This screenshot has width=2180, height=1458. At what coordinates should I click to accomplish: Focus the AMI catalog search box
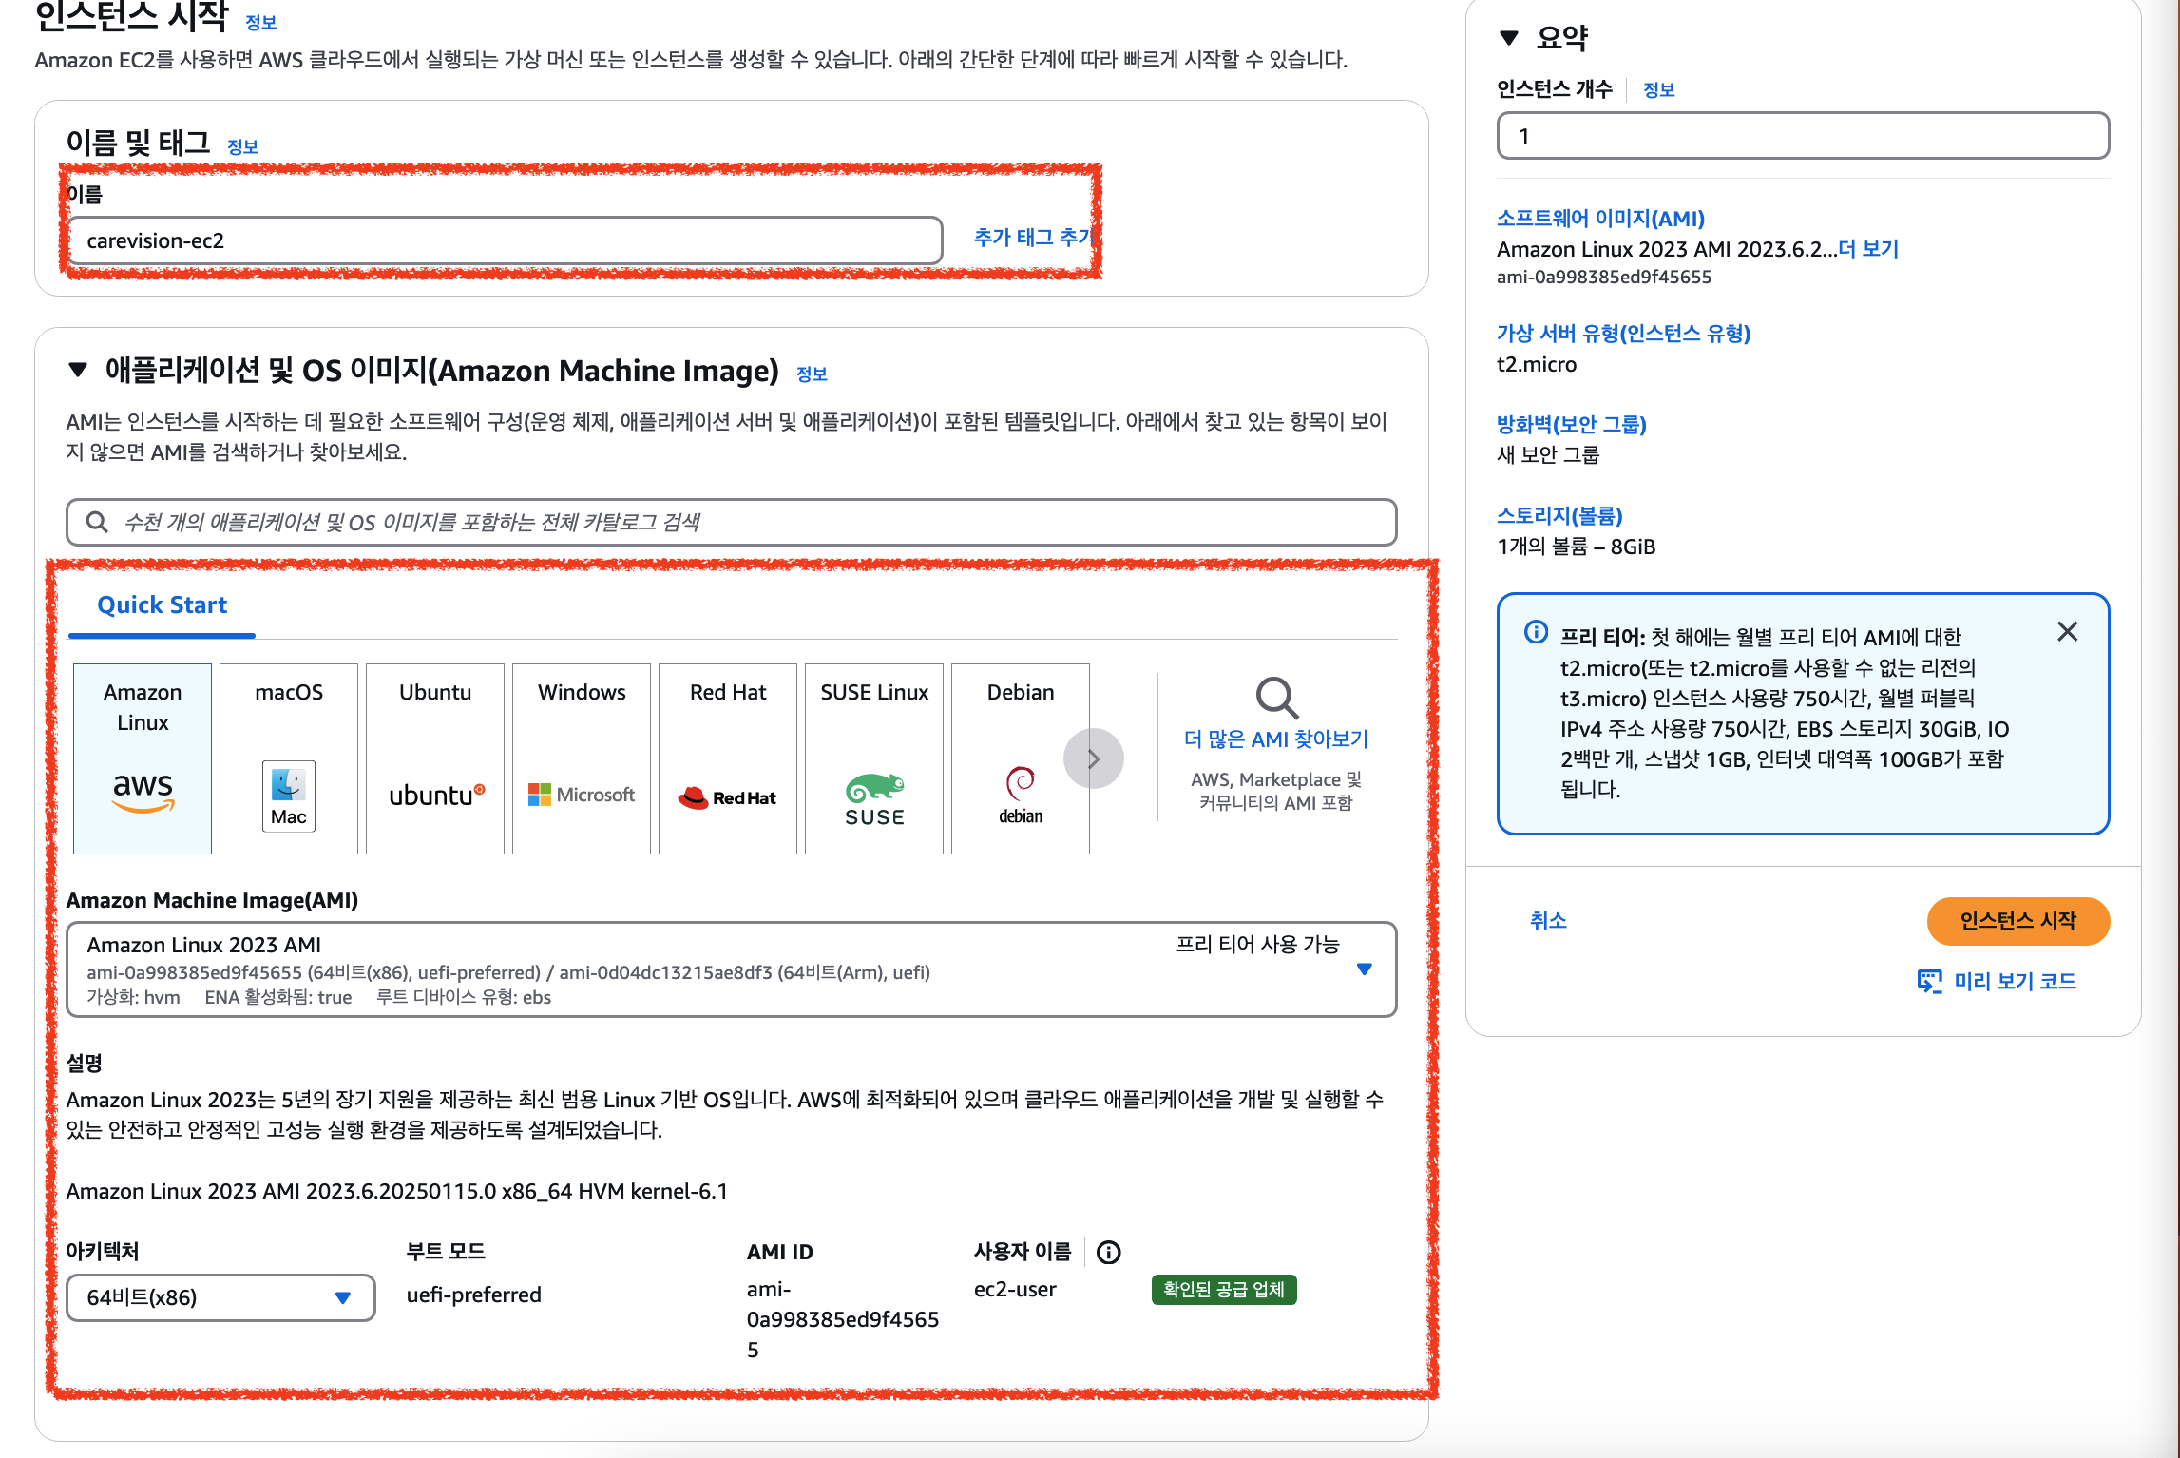(x=732, y=523)
